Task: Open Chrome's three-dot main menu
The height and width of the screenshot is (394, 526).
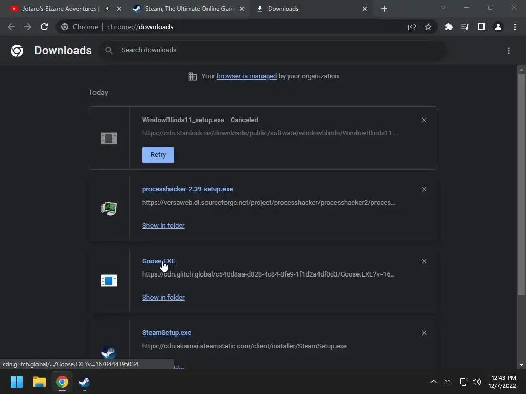Action: 515,27
